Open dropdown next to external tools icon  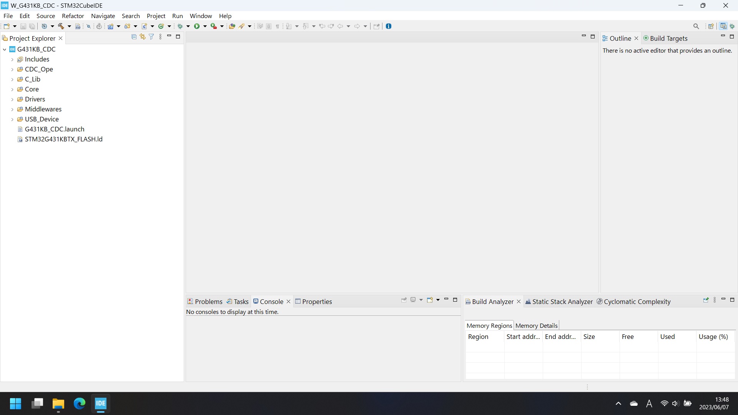pos(222,26)
